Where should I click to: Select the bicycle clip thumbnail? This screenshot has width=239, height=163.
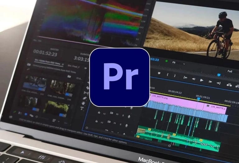(35, 84)
